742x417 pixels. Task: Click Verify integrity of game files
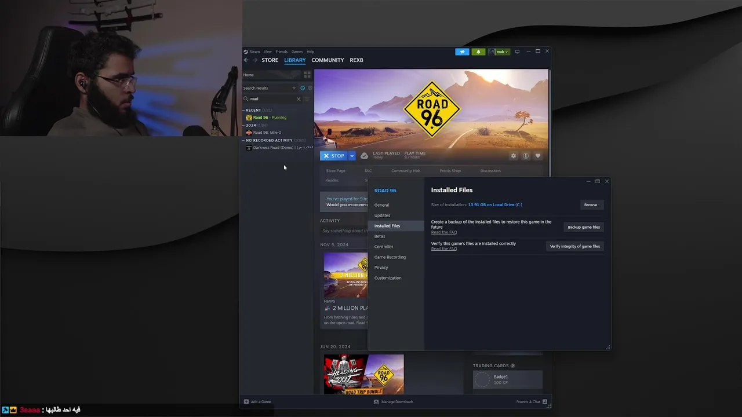click(x=575, y=246)
